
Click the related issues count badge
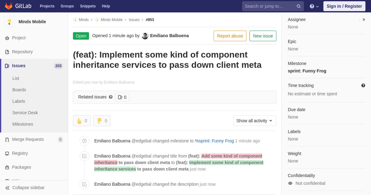[x=122, y=97]
